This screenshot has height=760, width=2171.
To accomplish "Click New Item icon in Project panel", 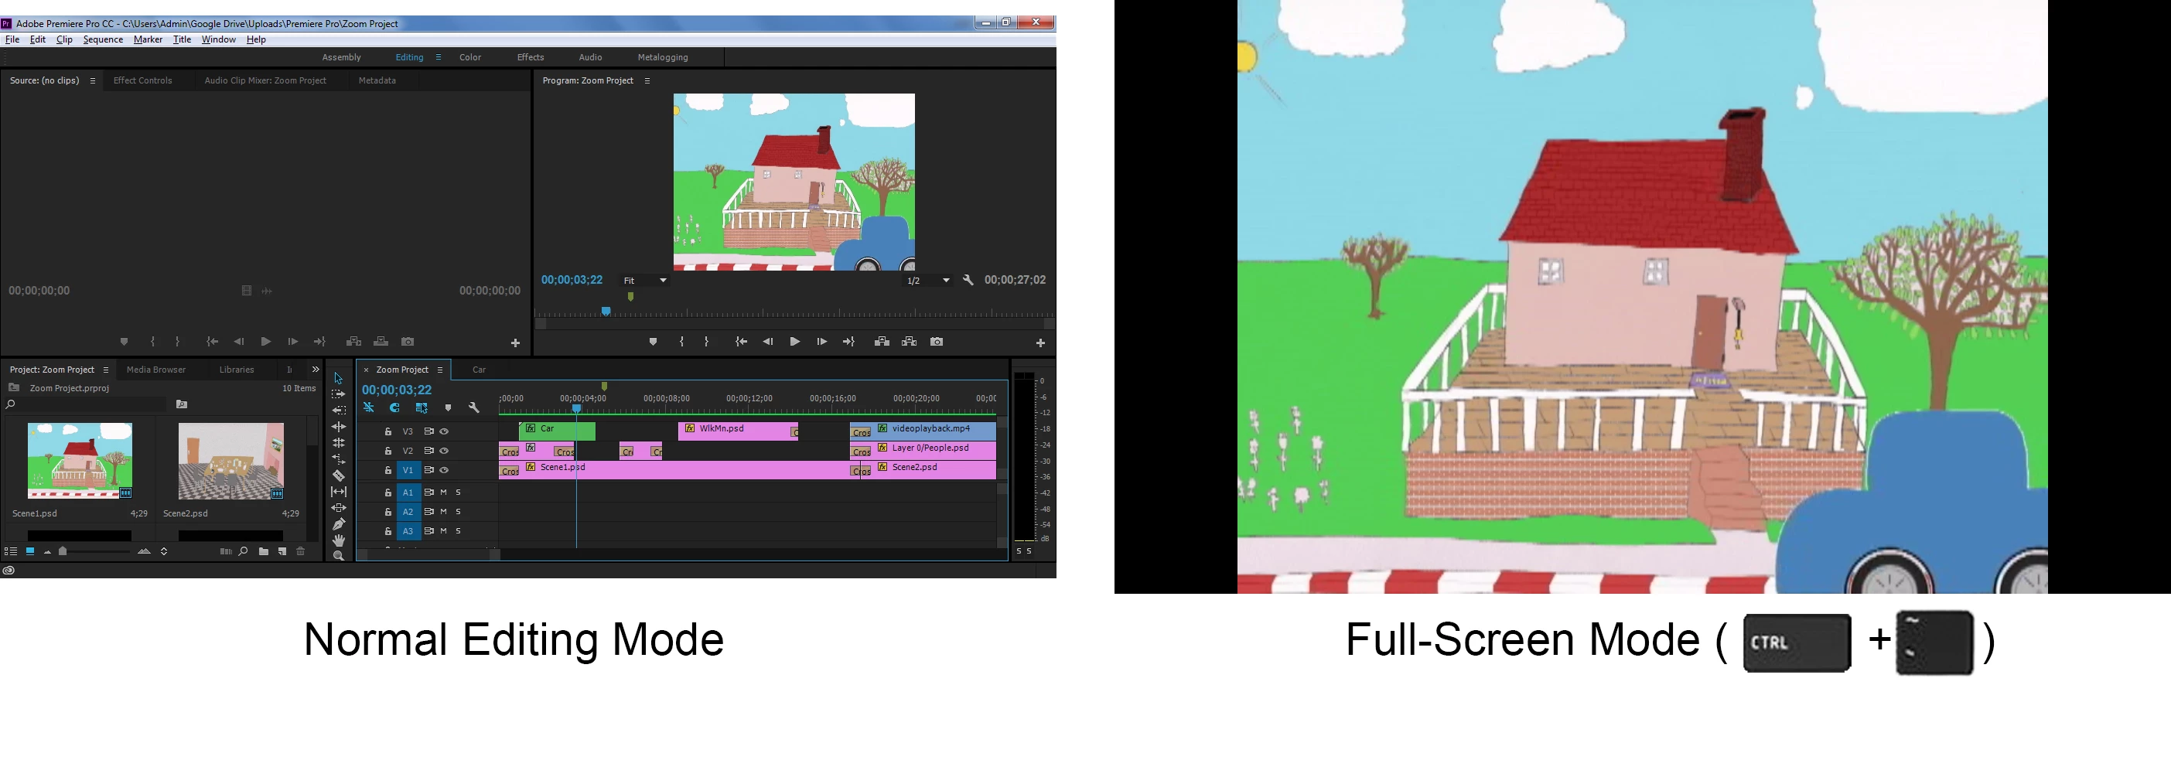I will (x=282, y=551).
